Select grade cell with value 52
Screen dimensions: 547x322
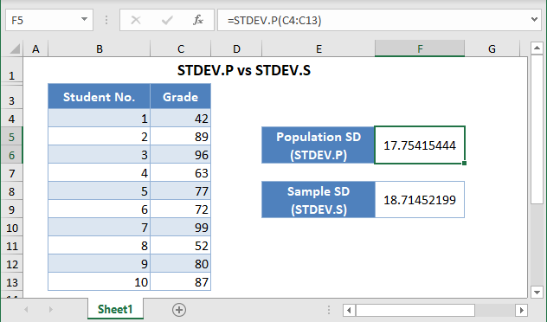click(180, 246)
